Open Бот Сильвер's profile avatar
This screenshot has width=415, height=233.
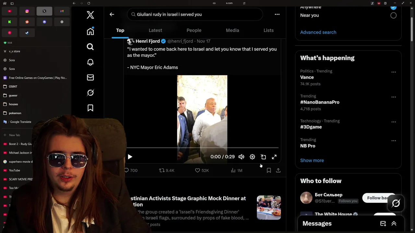click(x=306, y=198)
